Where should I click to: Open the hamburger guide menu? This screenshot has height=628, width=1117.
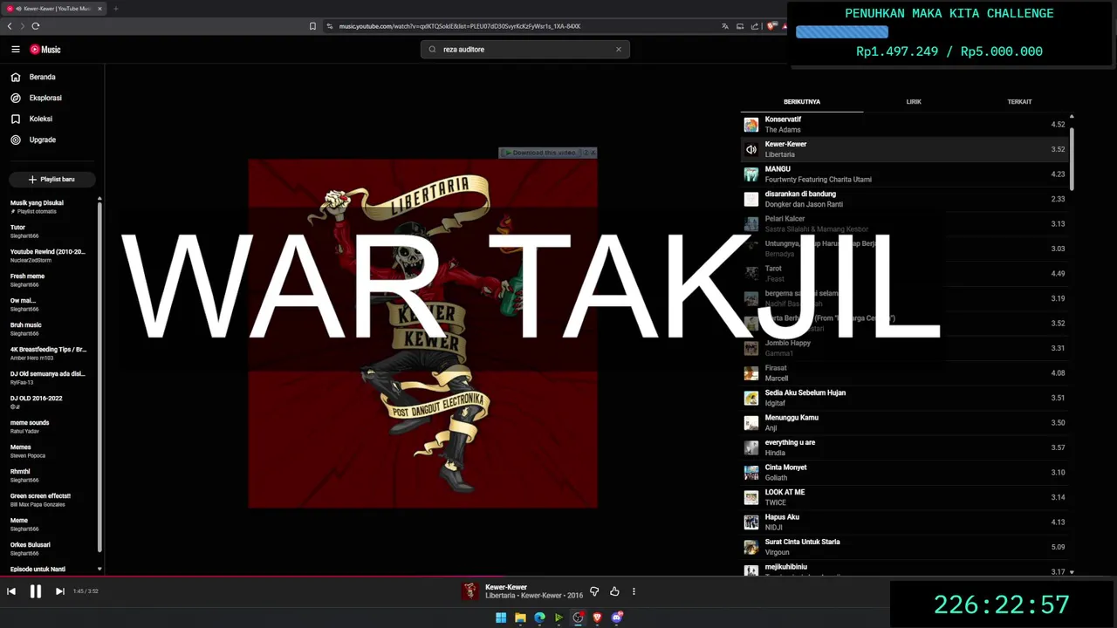click(15, 50)
